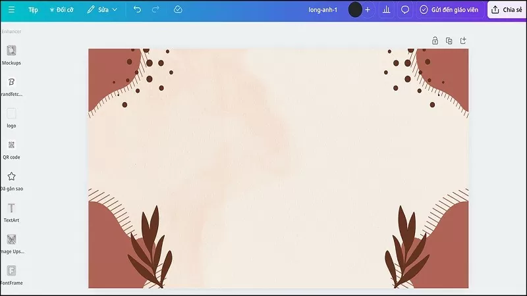Viewport: 527px width, 296px height.
Task: Open the hamburger main menu
Action: coord(11,10)
